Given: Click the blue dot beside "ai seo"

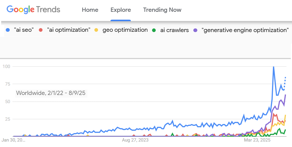Looking at the screenshot, I should pos(8,30).
